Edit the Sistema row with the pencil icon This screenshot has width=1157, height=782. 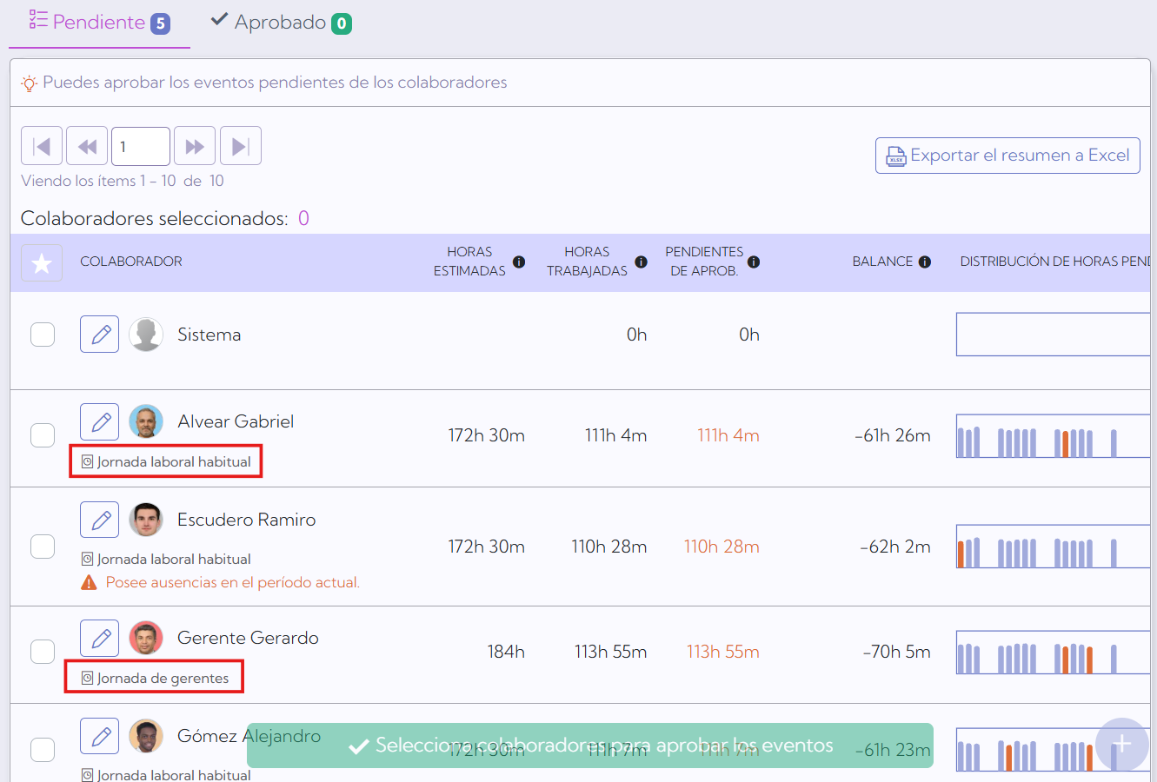(x=100, y=334)
